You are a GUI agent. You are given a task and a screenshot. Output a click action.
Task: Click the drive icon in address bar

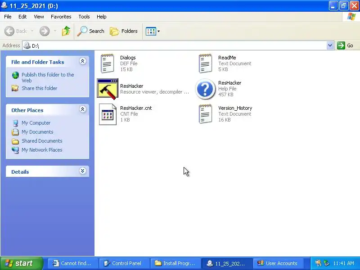(27, 45)
